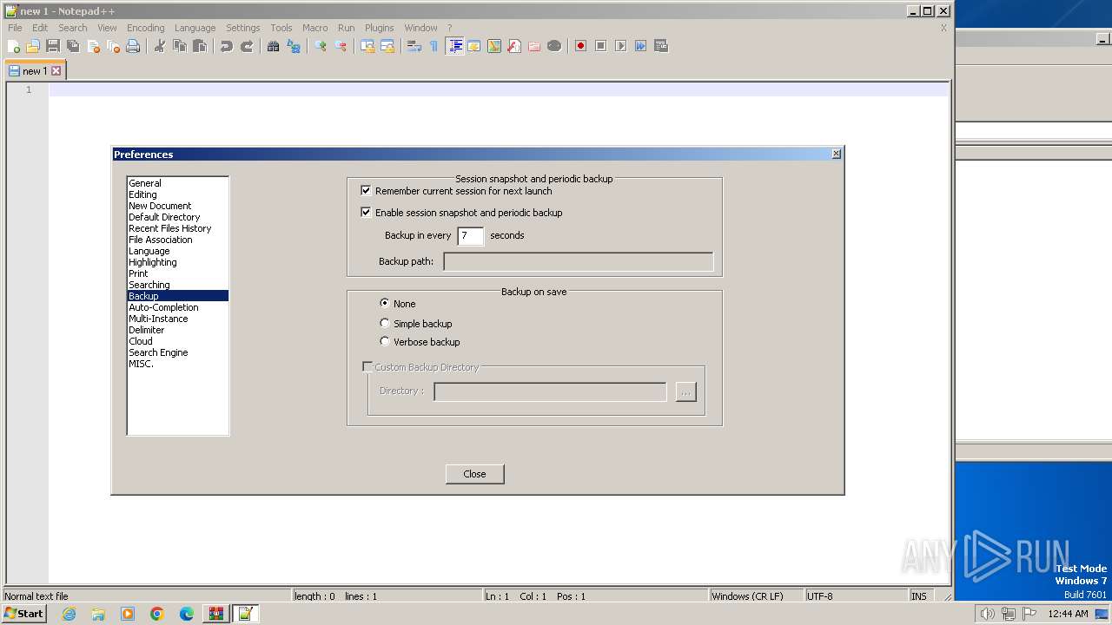Close the Preferences dialog with X

click(836, 154)
